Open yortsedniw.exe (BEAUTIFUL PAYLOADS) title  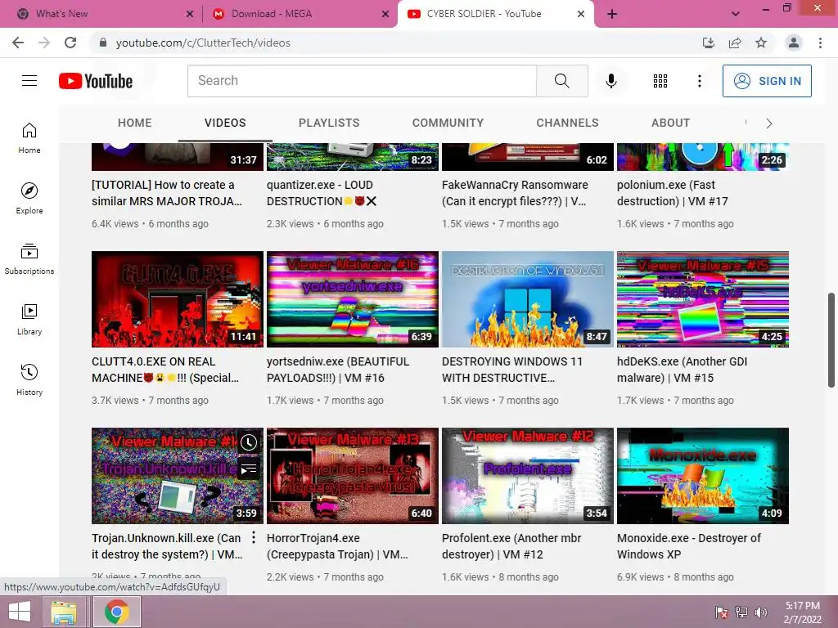(338, 370)
